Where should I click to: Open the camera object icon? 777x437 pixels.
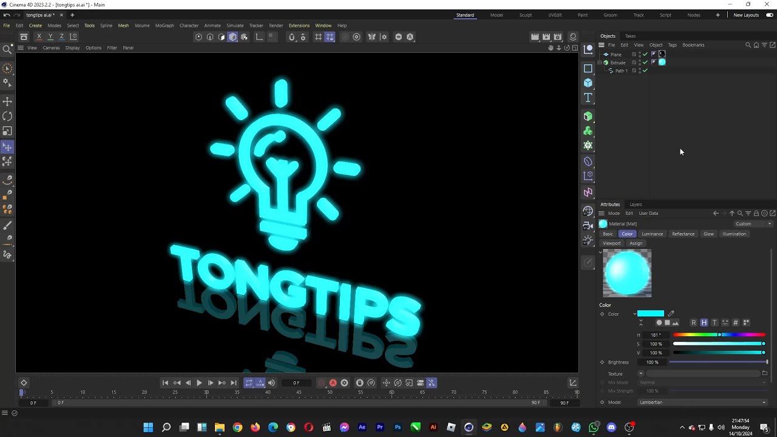pyautogui.click(x=588, y=225)
